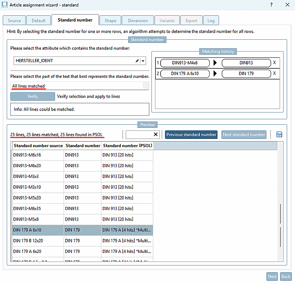
Task: Click Next standard number button
Action: click(x=244, y=135)
